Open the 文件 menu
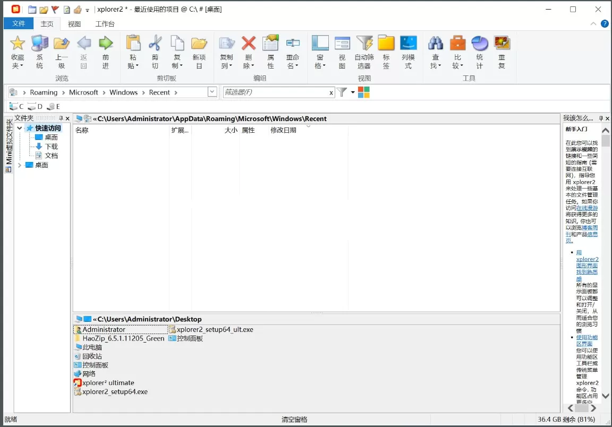This screenshot has height=427, width=612. [19, 23]
